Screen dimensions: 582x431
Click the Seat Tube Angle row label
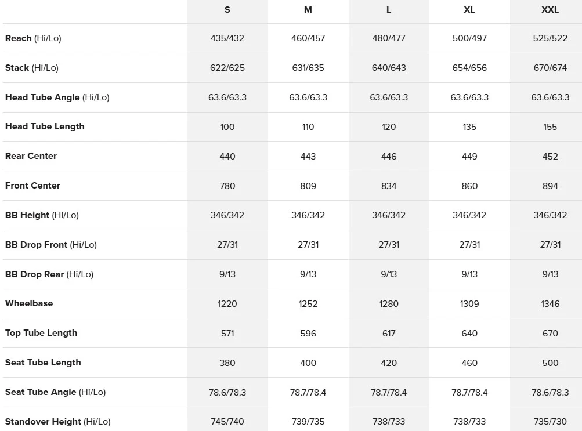click(x=55, y=392)
